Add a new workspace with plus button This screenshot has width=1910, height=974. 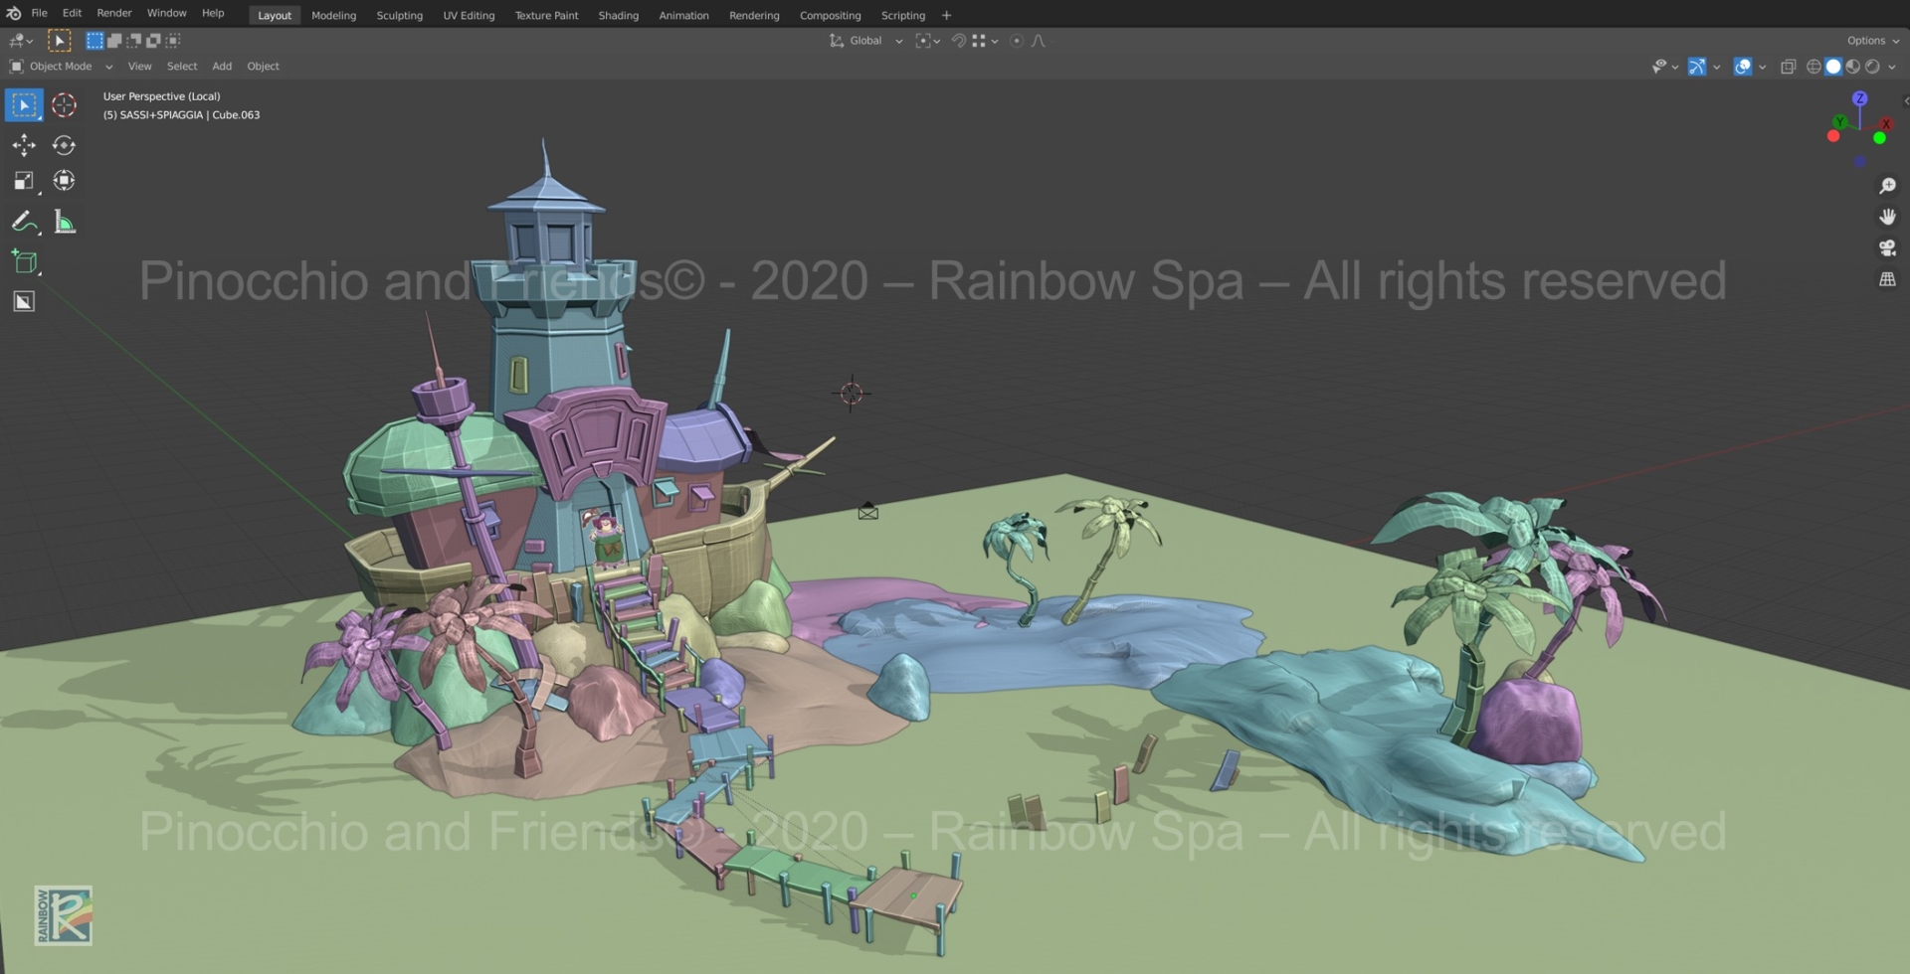coord(946,16)
